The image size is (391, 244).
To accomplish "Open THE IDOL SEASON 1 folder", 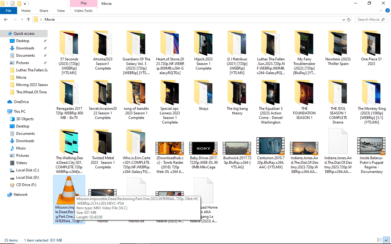I will click(x=338, y=101).
